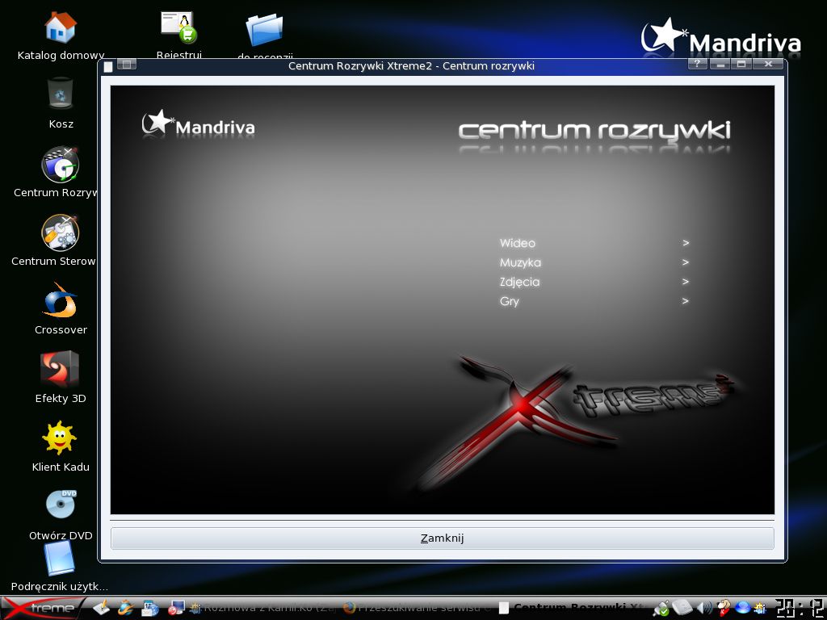Click the help question mark button in the title bar
The width and height of the screenshot is (827, 620).
pos(697,65)
